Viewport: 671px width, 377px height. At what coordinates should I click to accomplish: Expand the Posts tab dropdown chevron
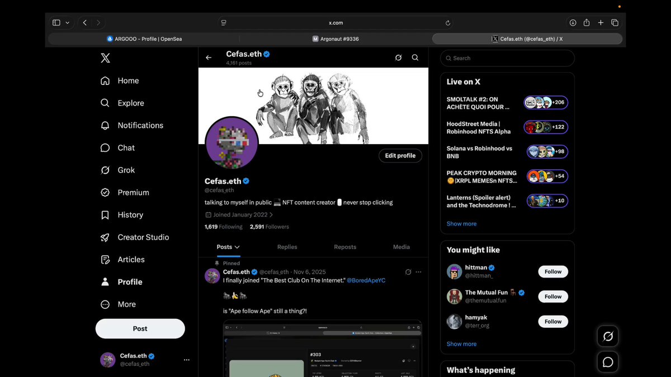point(237,247)
